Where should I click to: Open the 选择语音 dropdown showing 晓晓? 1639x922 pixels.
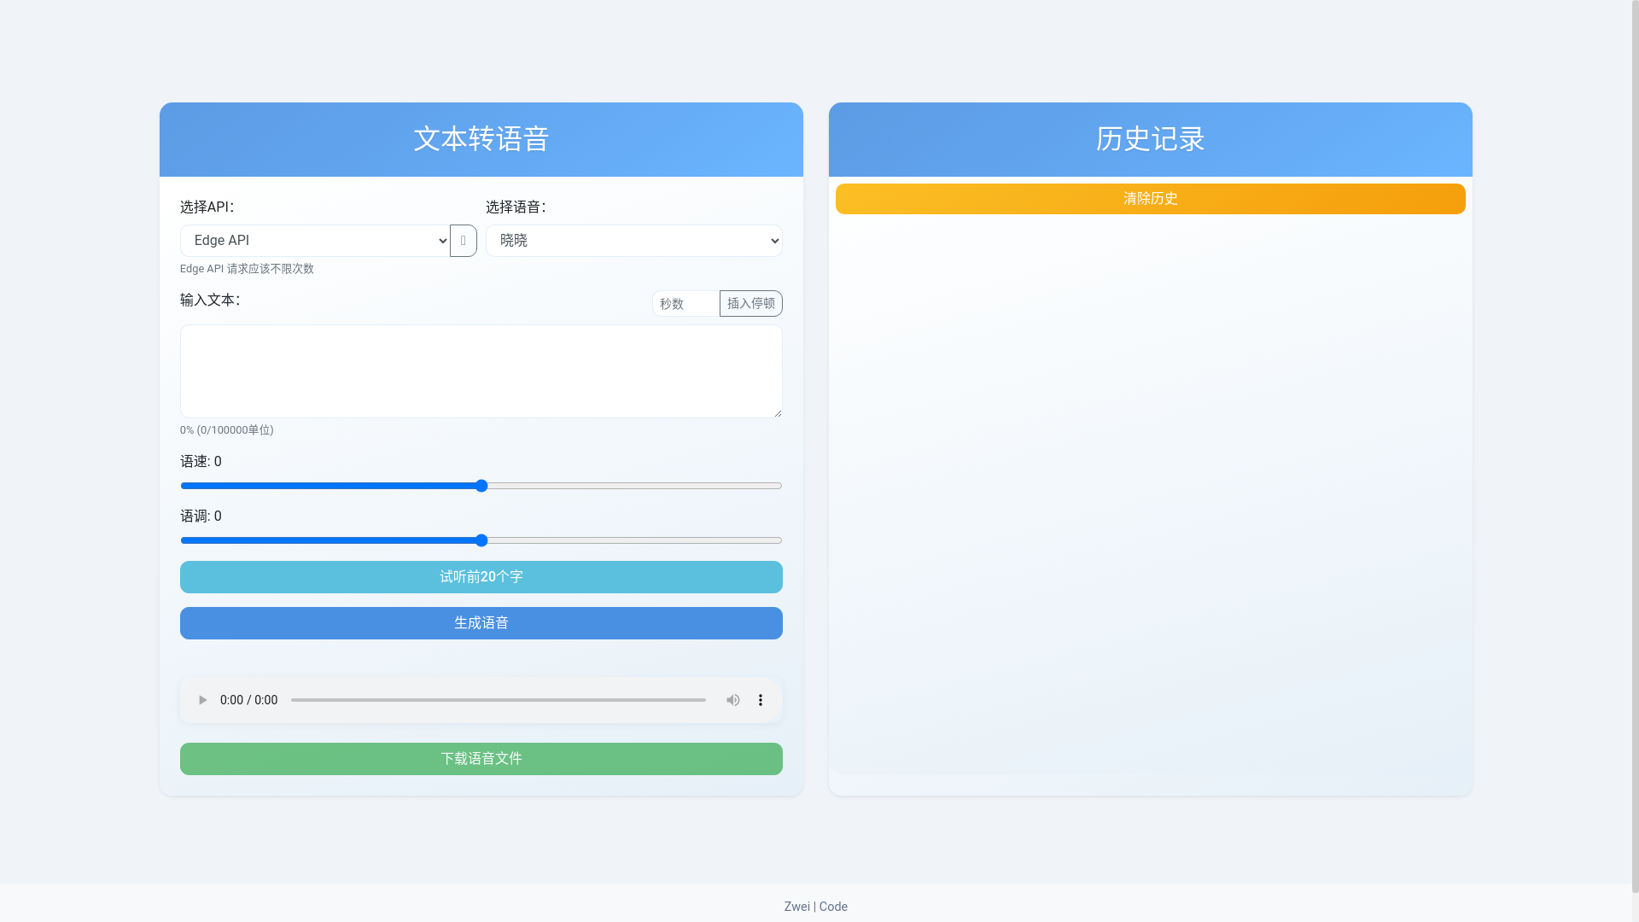(634, 241)
